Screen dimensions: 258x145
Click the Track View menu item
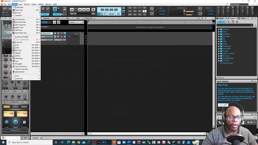click(x=26, y=10)
